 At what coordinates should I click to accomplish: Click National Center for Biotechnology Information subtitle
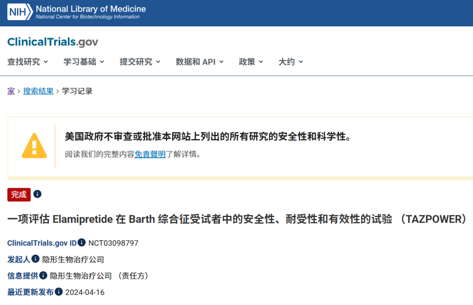[88, 17]
